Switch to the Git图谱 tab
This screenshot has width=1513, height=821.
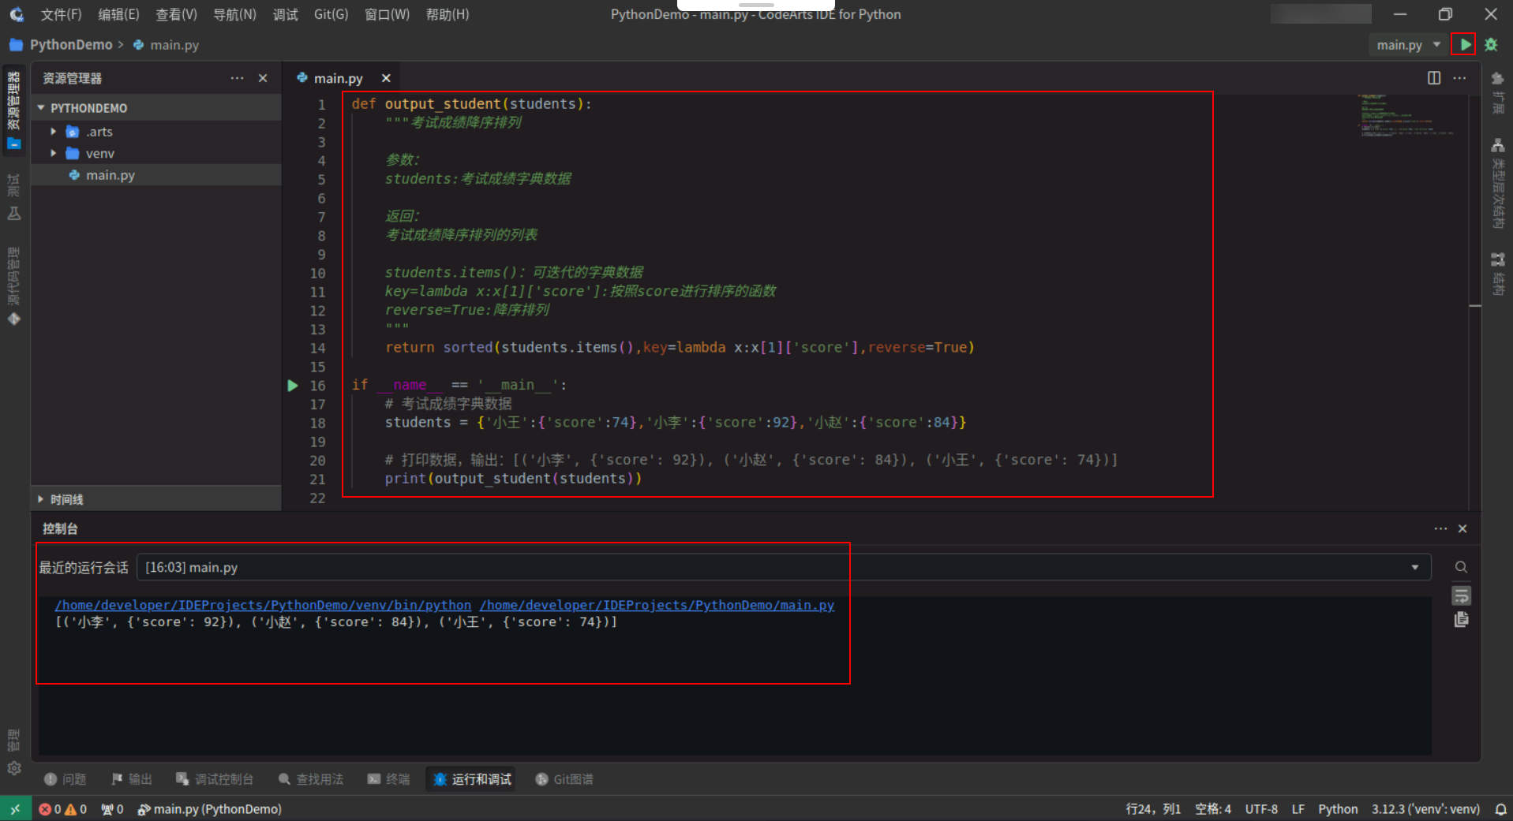[564, 779]
